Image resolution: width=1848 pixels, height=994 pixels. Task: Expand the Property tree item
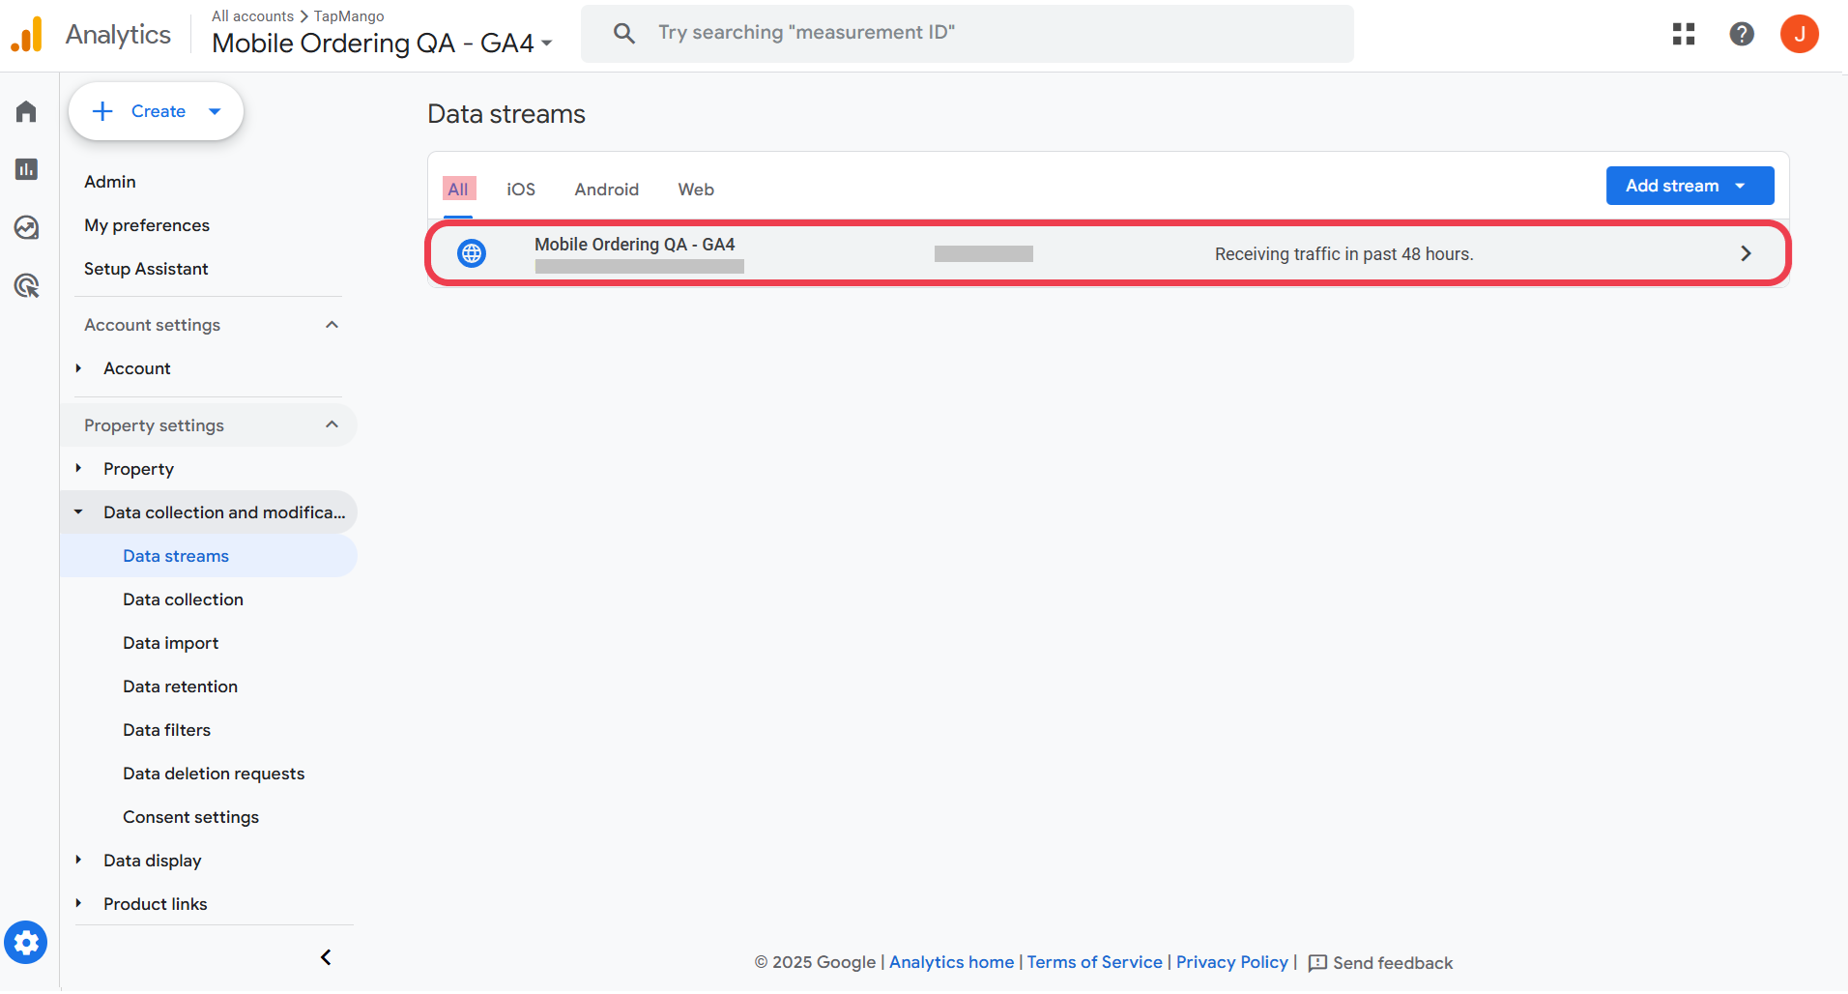point(78,469)
